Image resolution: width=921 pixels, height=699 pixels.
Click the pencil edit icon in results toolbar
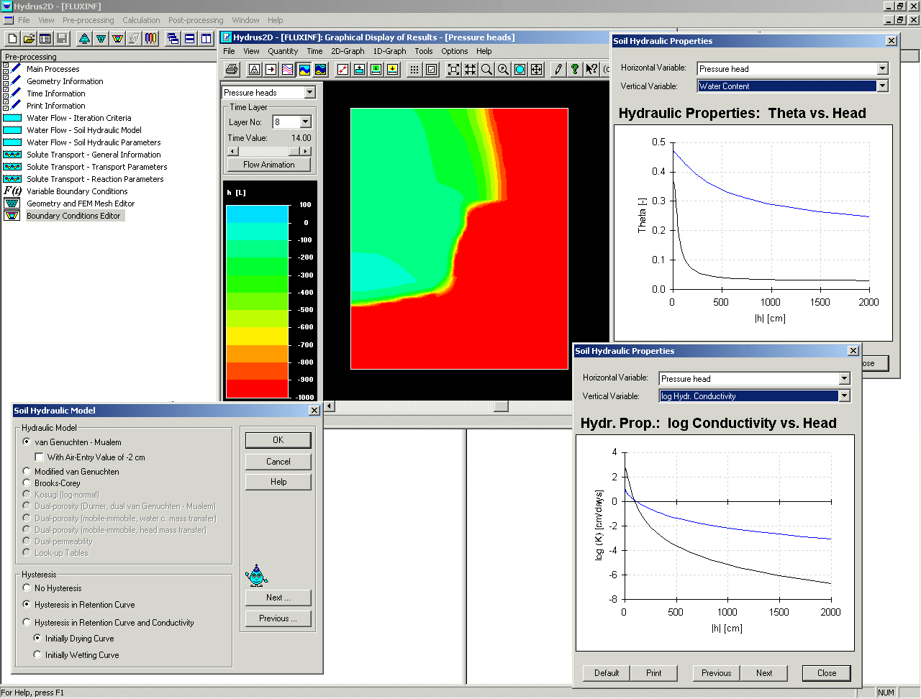click(x=558, y=69)
